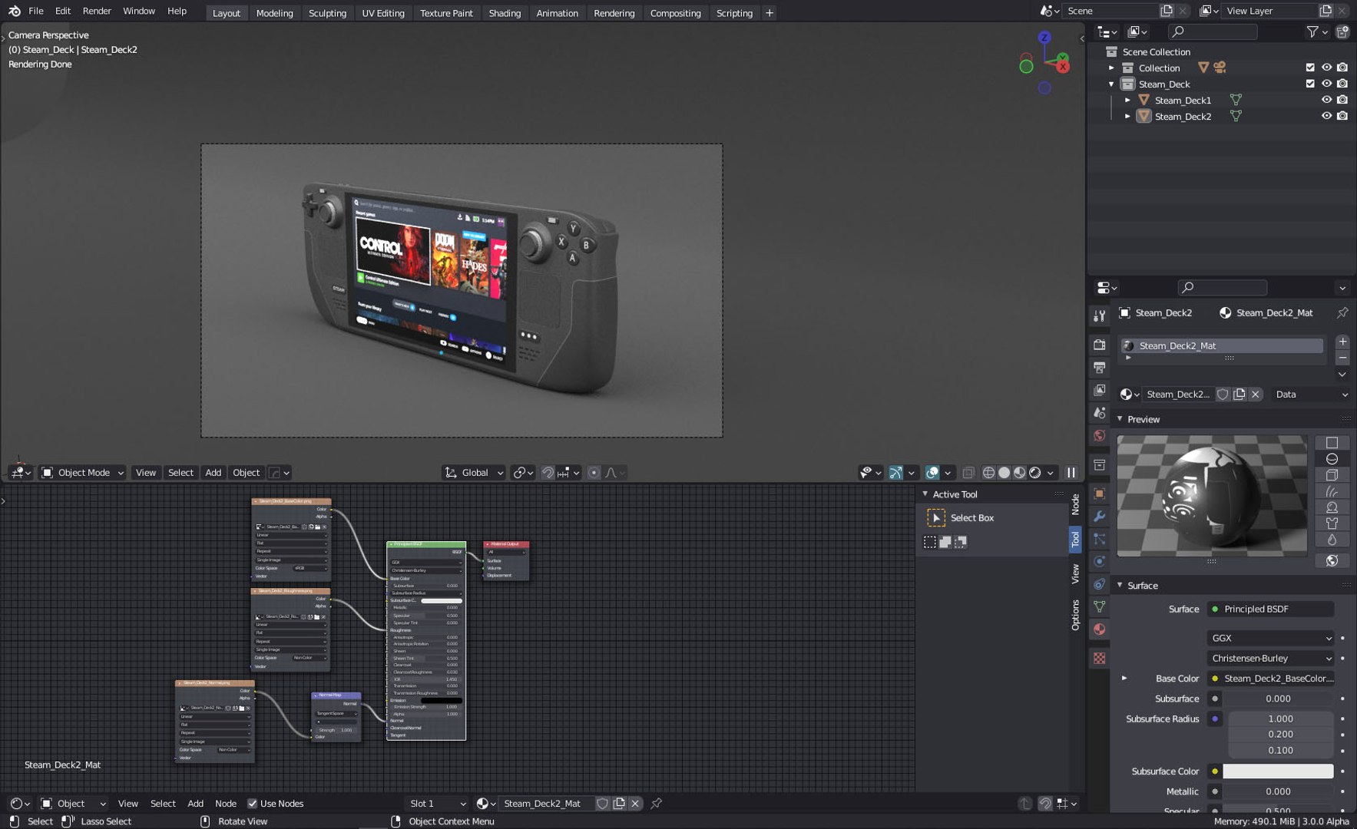Viewport: 1357px width, 829px height.
Task: Switch to the Shading workspace tab
Action: [x=505, y=13]
